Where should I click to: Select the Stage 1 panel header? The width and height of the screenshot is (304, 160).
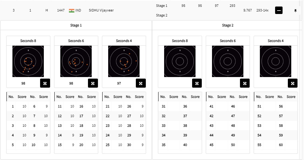pos(76,25)
